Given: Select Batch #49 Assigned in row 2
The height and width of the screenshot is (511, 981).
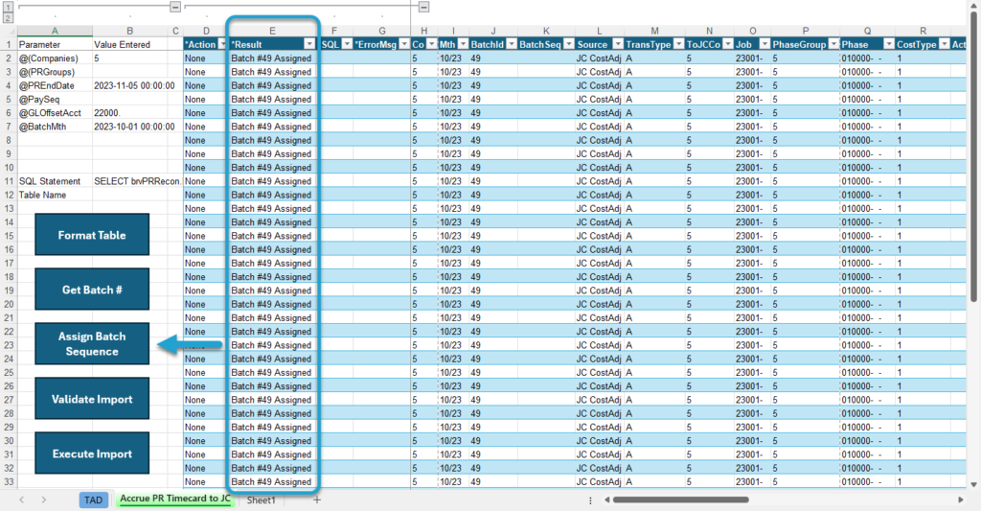Looking at the screenshot, I should pyautogui.click(x=272, y=58).
